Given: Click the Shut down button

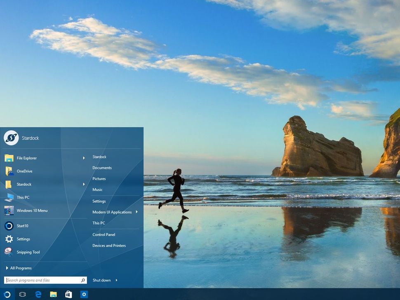Looking at the screenshot, I should (x=102, y=280).
